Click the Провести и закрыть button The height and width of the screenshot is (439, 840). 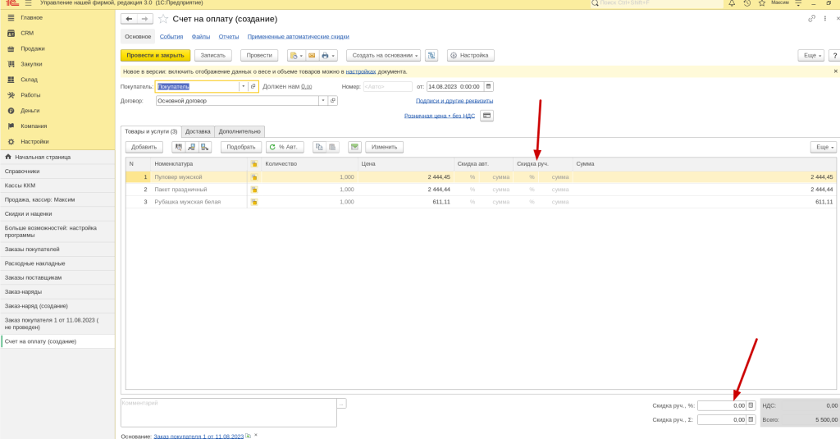click(x=155, y=55)
